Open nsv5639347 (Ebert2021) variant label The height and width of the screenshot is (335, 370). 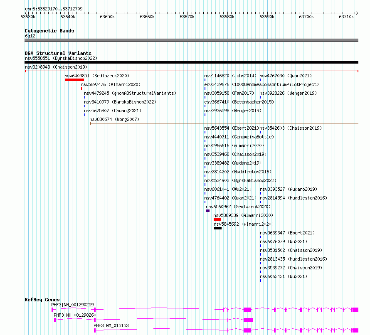(x=287, y=233)
